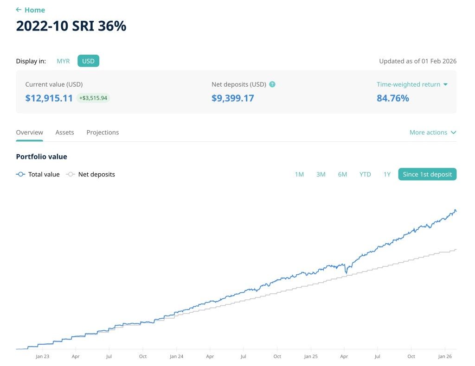Open the Time-weighted return dropdown
Image resolution: width=475 pixels, height=366 pixels.
412,84
